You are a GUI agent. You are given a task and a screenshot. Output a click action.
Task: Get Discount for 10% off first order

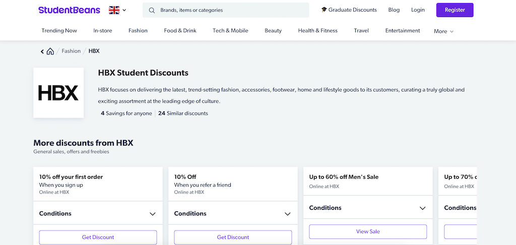pyautogui.click(x=98, y=237)
